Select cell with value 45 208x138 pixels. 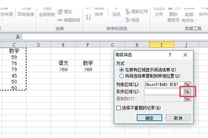pos(14,76)
